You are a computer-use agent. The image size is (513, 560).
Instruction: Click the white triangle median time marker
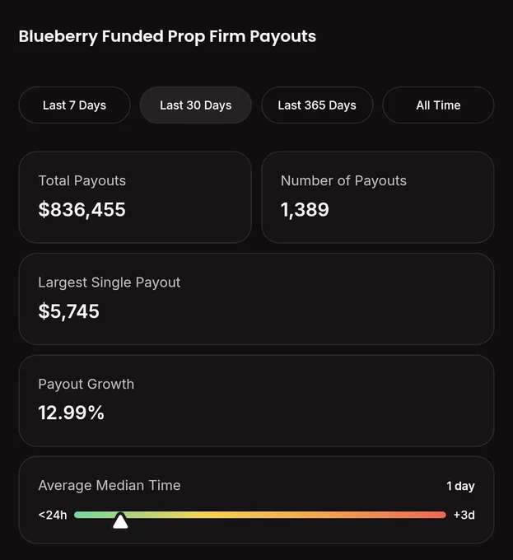click(x=120, y=521)
